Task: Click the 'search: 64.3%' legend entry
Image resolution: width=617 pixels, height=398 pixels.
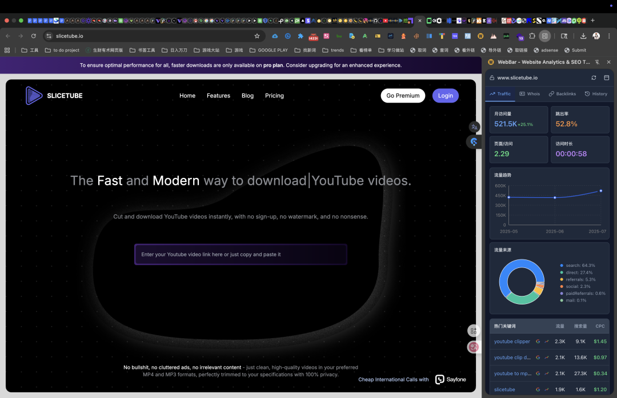Action: (577, 266)
